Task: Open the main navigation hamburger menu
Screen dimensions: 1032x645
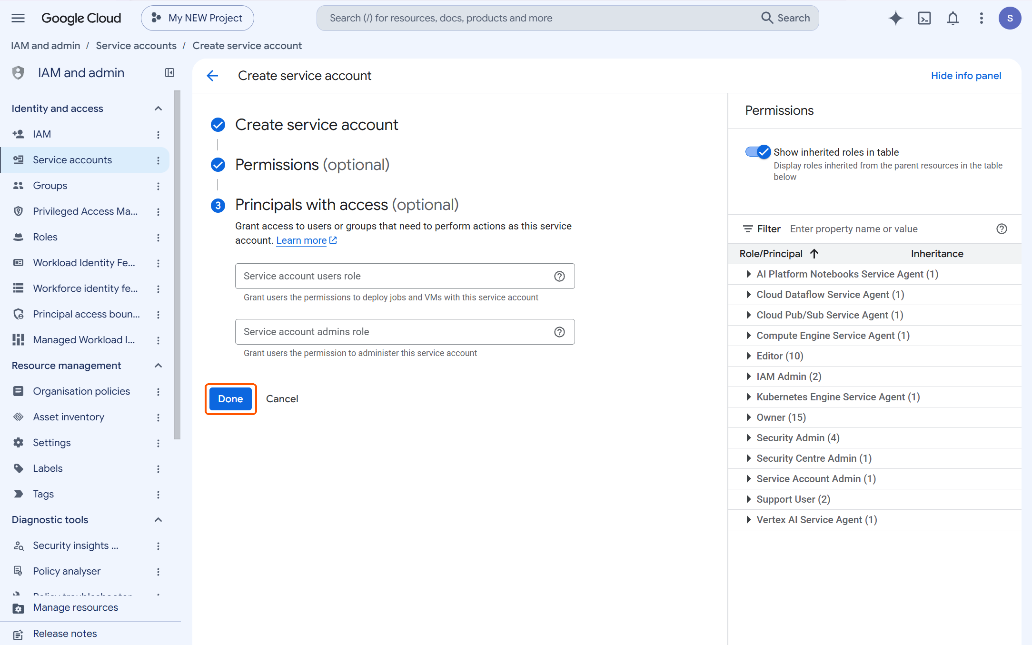Action: tap(18, 18)
